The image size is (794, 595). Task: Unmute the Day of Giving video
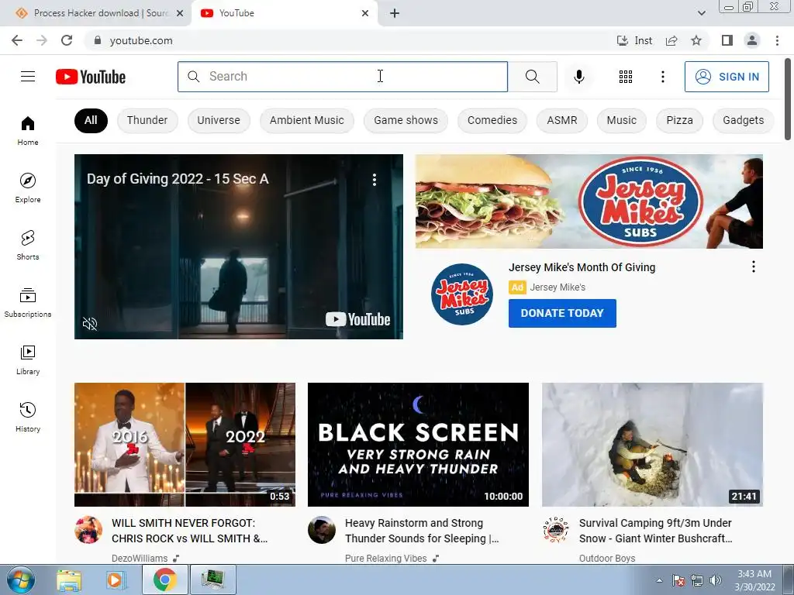90,323
